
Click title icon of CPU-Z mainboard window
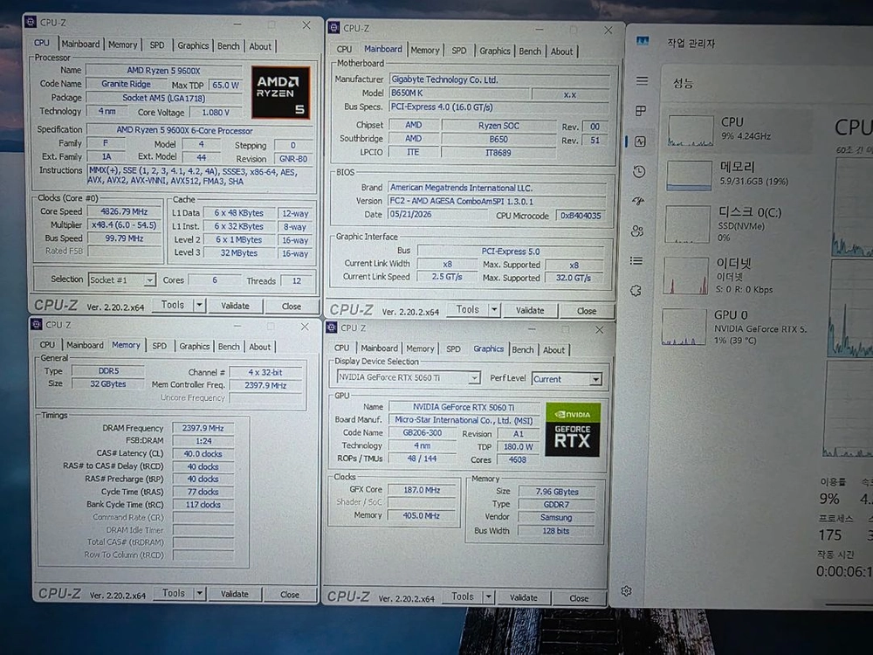pos(334,27)
